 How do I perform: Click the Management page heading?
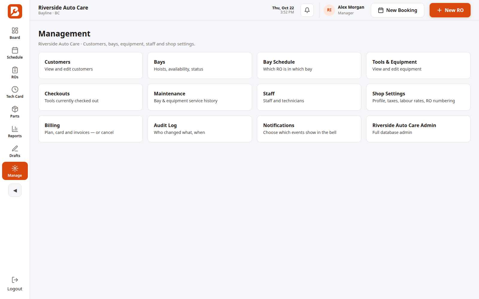(64, 33)
